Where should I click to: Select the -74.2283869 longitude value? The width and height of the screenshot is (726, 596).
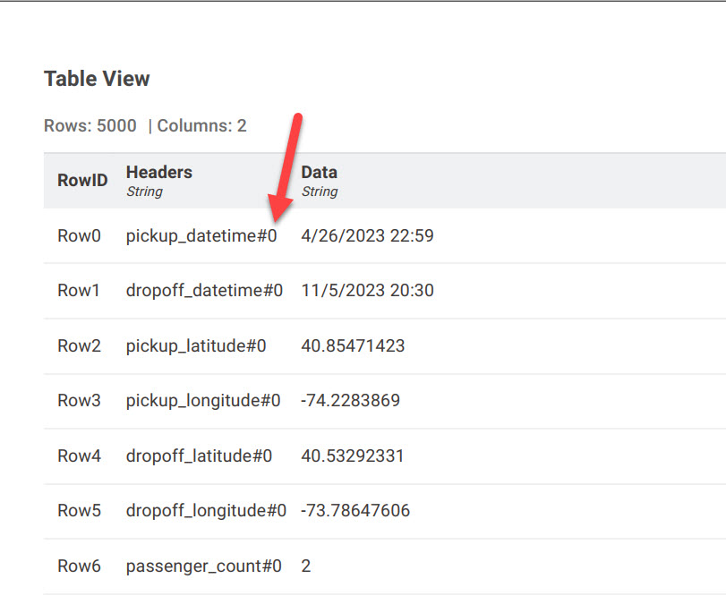tap(351, 400)
